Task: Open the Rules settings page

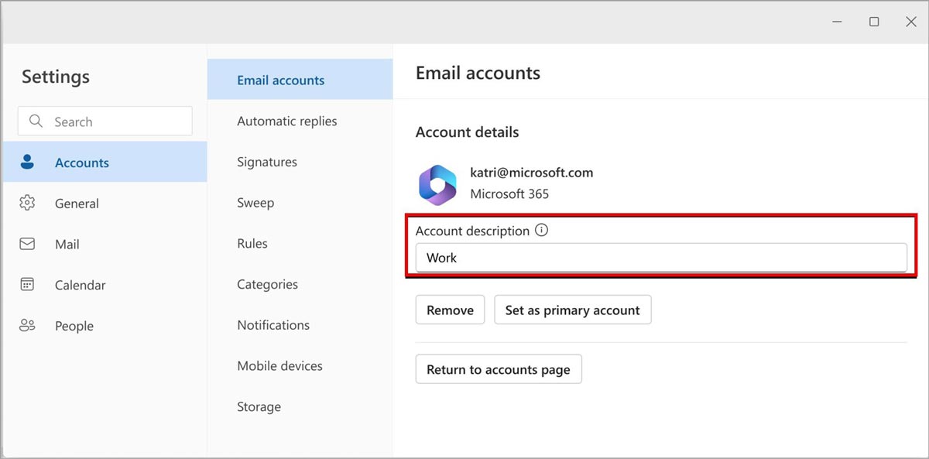Action: tap(252, 244)
